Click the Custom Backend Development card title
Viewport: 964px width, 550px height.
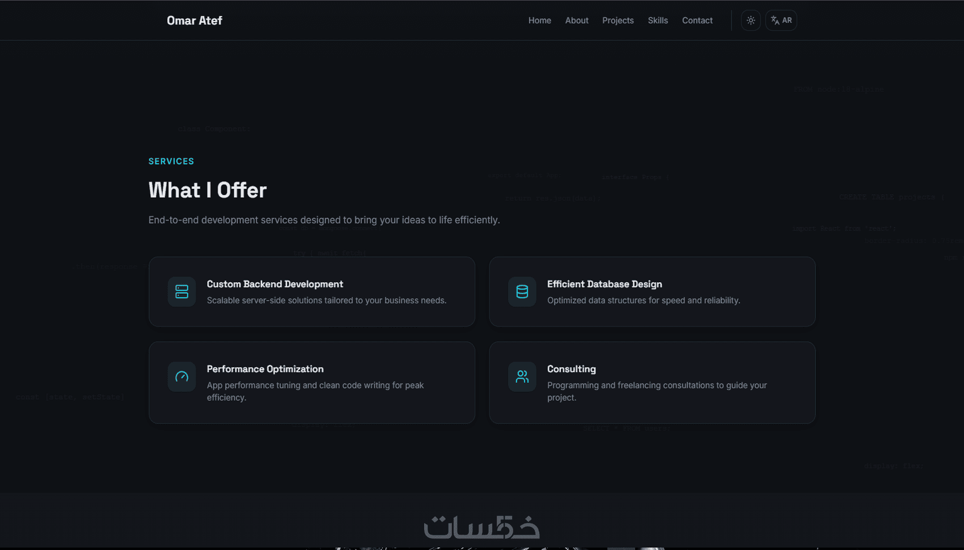[x=274, y=284]
